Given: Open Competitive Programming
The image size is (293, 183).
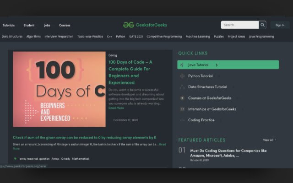Looking at the screenshot, I should (x=164, y=37).
